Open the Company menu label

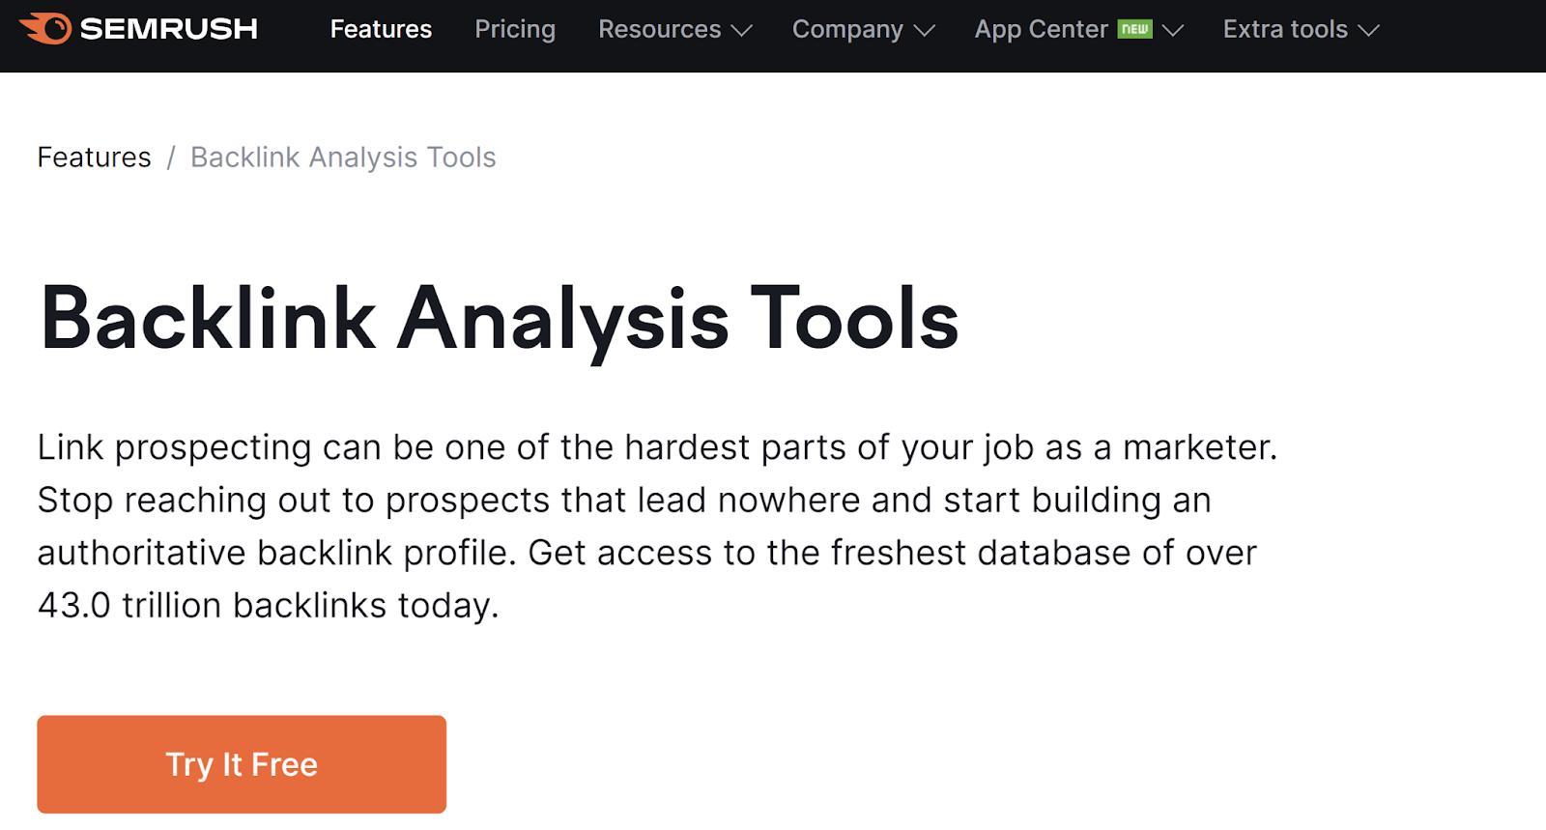(x=847, y=29)
